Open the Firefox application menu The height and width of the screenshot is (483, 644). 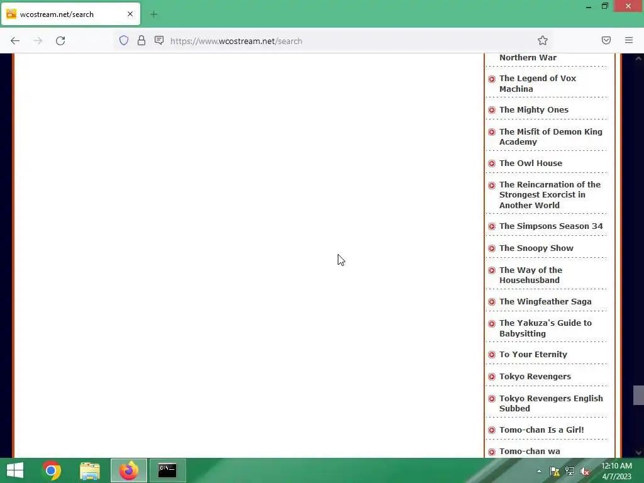pyautogui.click(x=629, y=40)
